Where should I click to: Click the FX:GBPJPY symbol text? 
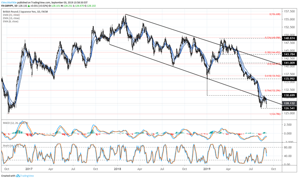(x=7, y=6)
